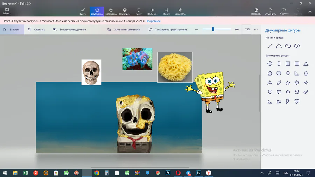Viewport: 315px width, 177px height.
Task: Choose the rectangular speech bubble shape
Action: pos(279,92)
